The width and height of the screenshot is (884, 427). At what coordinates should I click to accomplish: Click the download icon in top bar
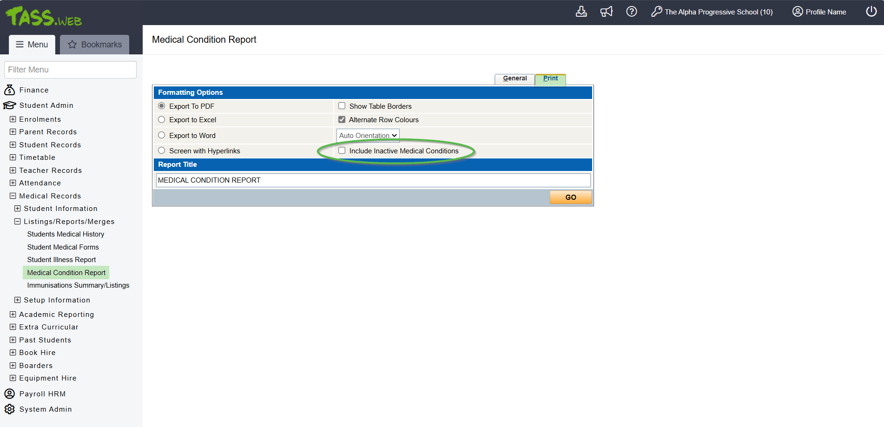click(x=581, y=12)
